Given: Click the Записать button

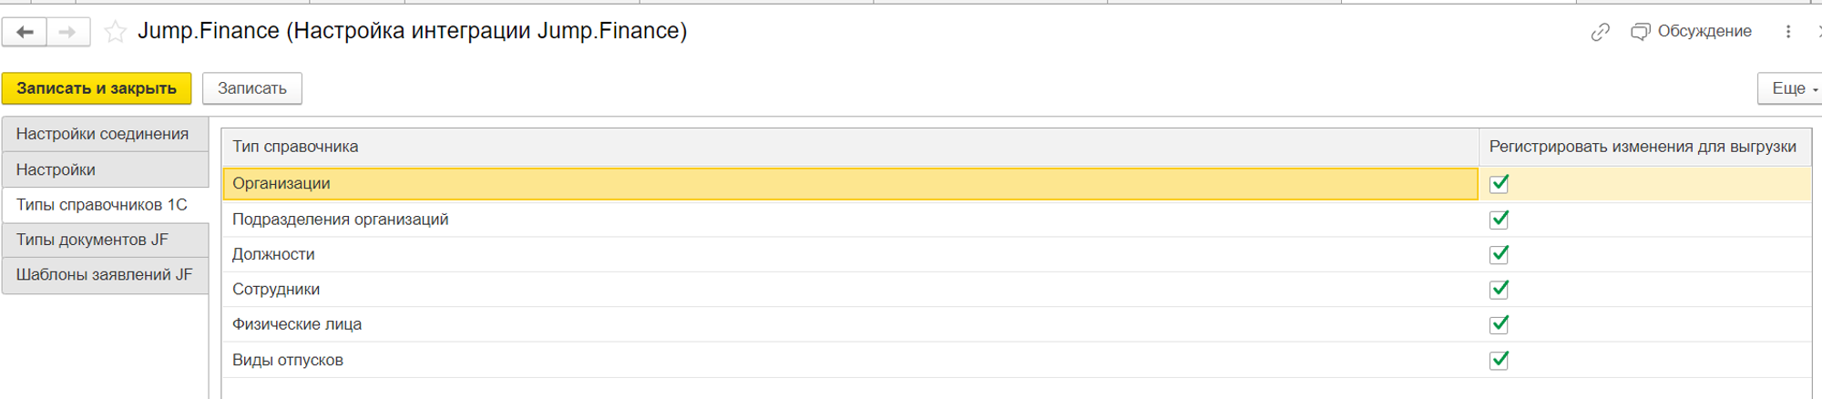Looking at the screenshot, I should pos(251,88).
